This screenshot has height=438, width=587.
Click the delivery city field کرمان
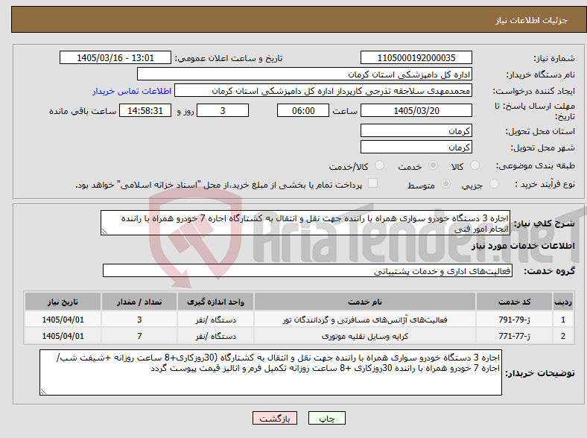click(x=416, y=147)
